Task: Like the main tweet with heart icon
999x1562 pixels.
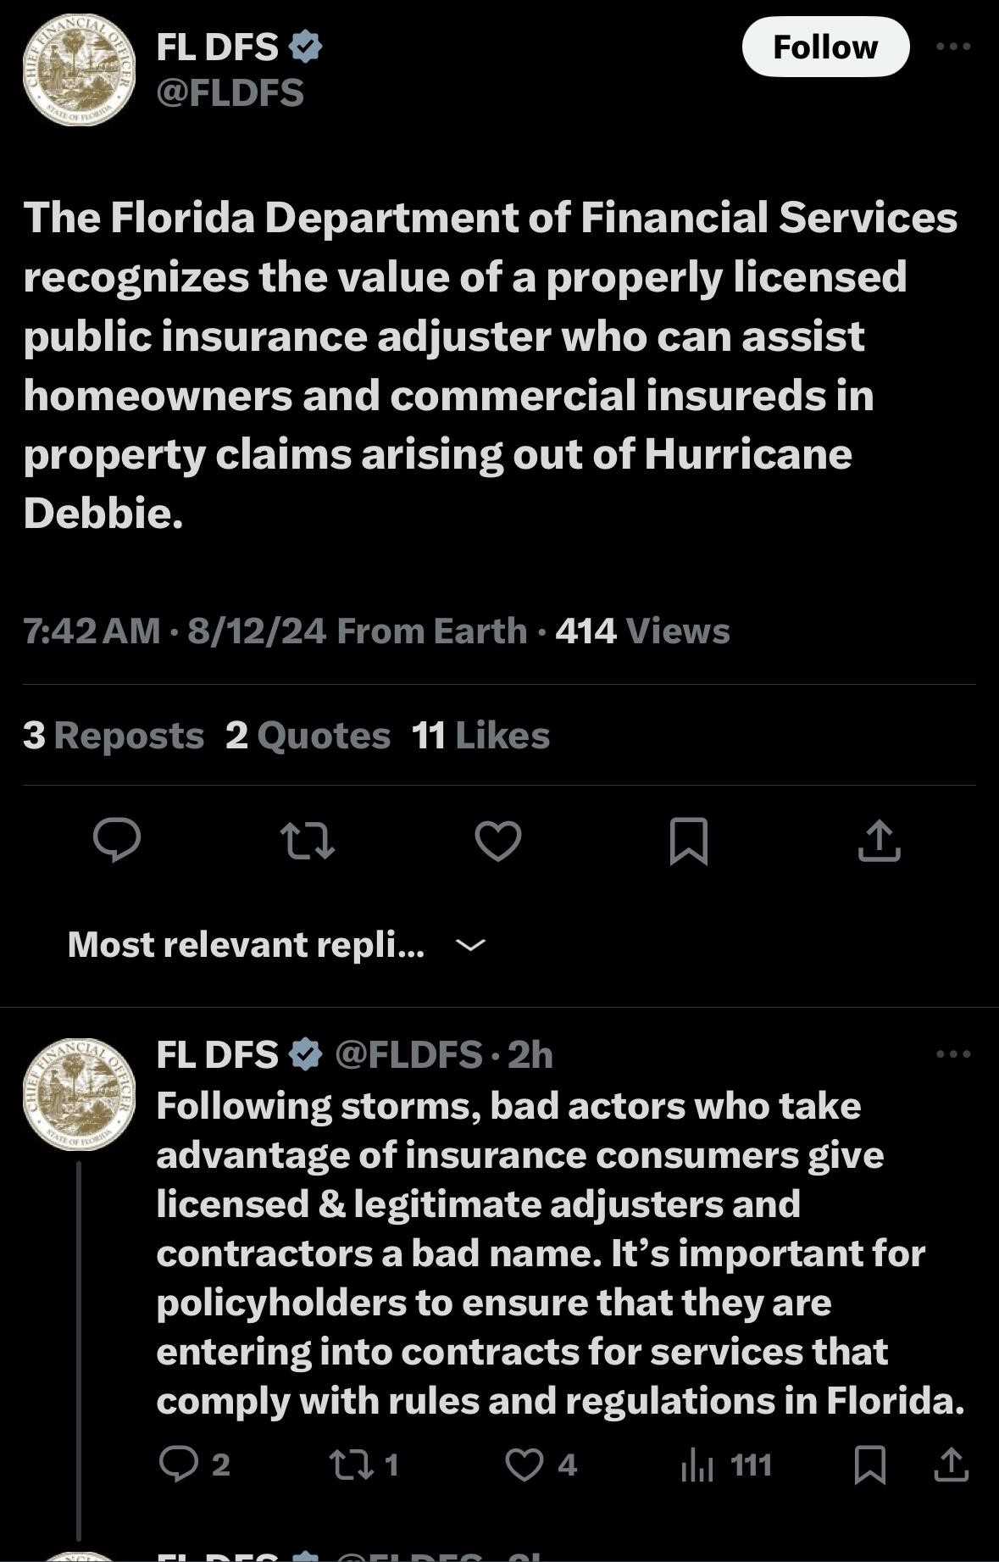Action: coord(498,841)
